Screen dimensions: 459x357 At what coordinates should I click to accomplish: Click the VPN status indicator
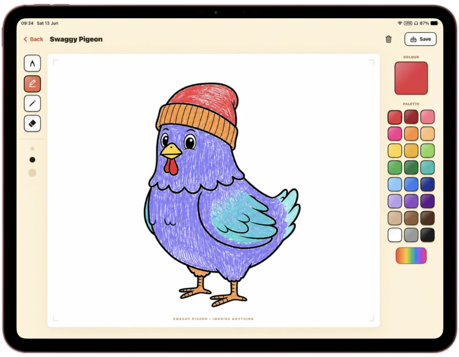(x=408, y=23)
